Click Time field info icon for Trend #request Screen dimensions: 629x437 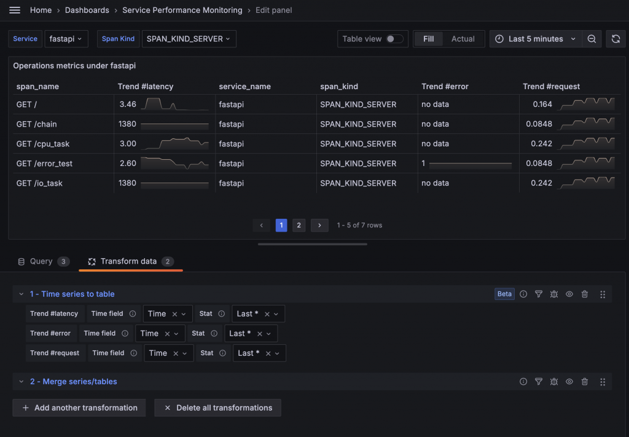[133, 353]
